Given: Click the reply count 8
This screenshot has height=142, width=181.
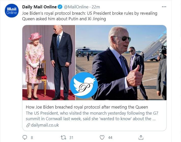Looking at the screenshot, I should tap(32, 137).
